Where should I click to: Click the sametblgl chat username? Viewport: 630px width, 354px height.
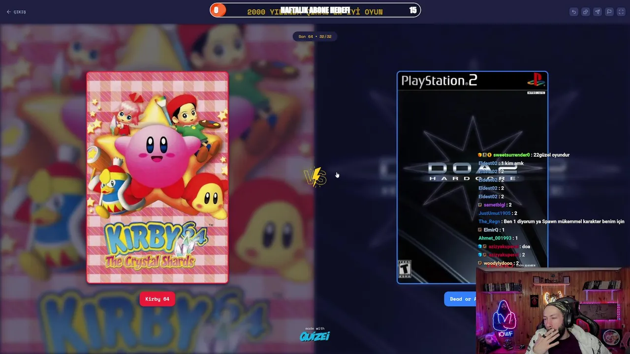pos(494,205)
